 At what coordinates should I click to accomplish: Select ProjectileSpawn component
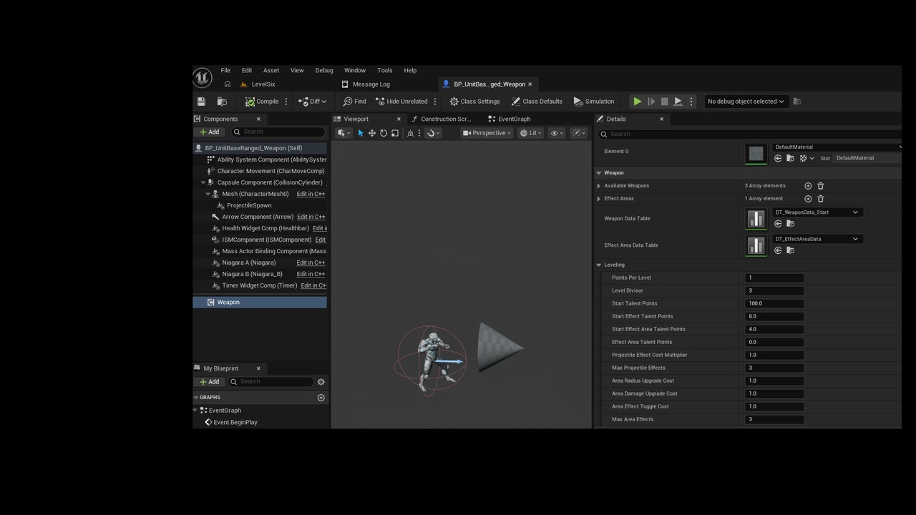tap(249, 205)
